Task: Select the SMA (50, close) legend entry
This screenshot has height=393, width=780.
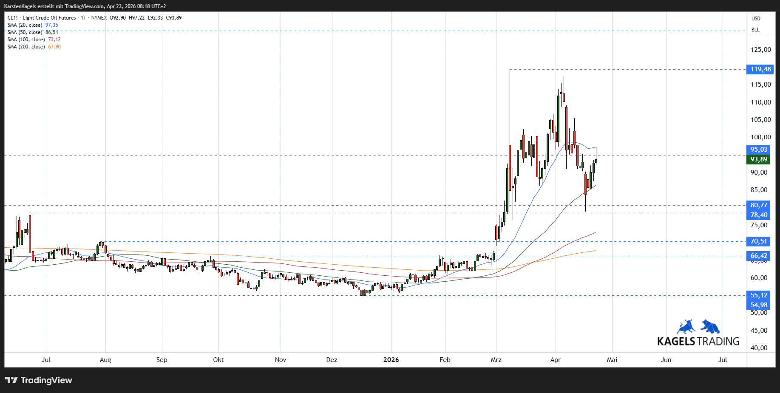Action: [x=25, y=32]
